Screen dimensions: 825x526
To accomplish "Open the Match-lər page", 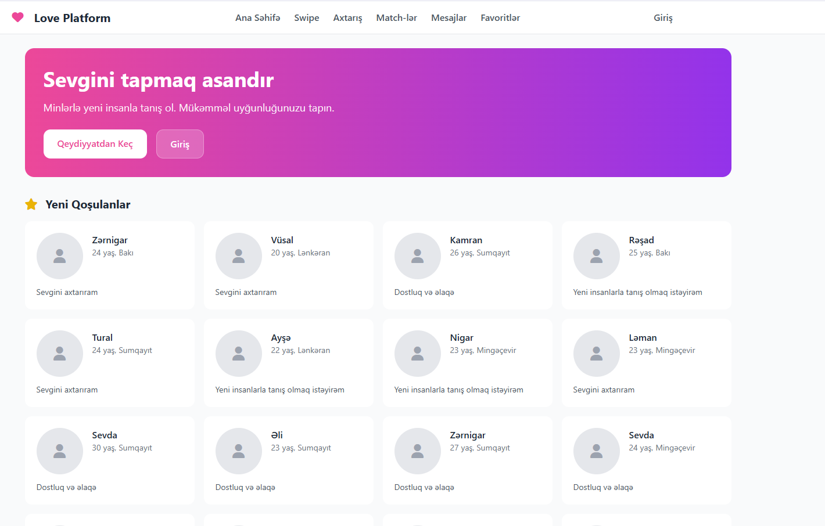I will point(396,17).
